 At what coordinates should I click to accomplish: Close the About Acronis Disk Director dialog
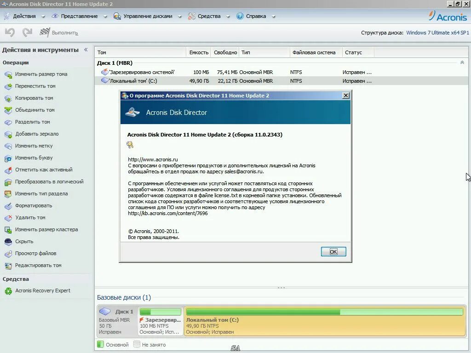coord(346,95)
